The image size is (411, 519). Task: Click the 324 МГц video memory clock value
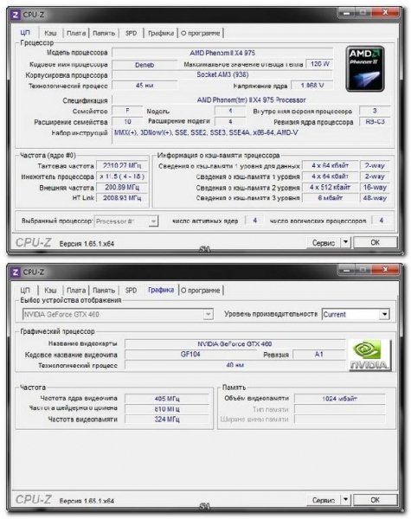[x=167, y=420]
